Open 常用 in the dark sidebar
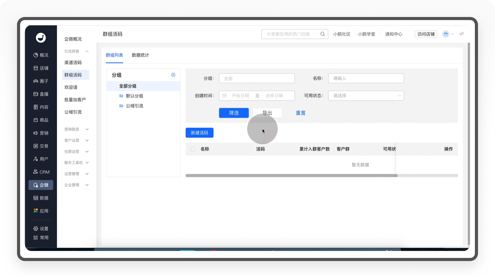Screen dimensions: 495x278 click(x=41, y=237)
